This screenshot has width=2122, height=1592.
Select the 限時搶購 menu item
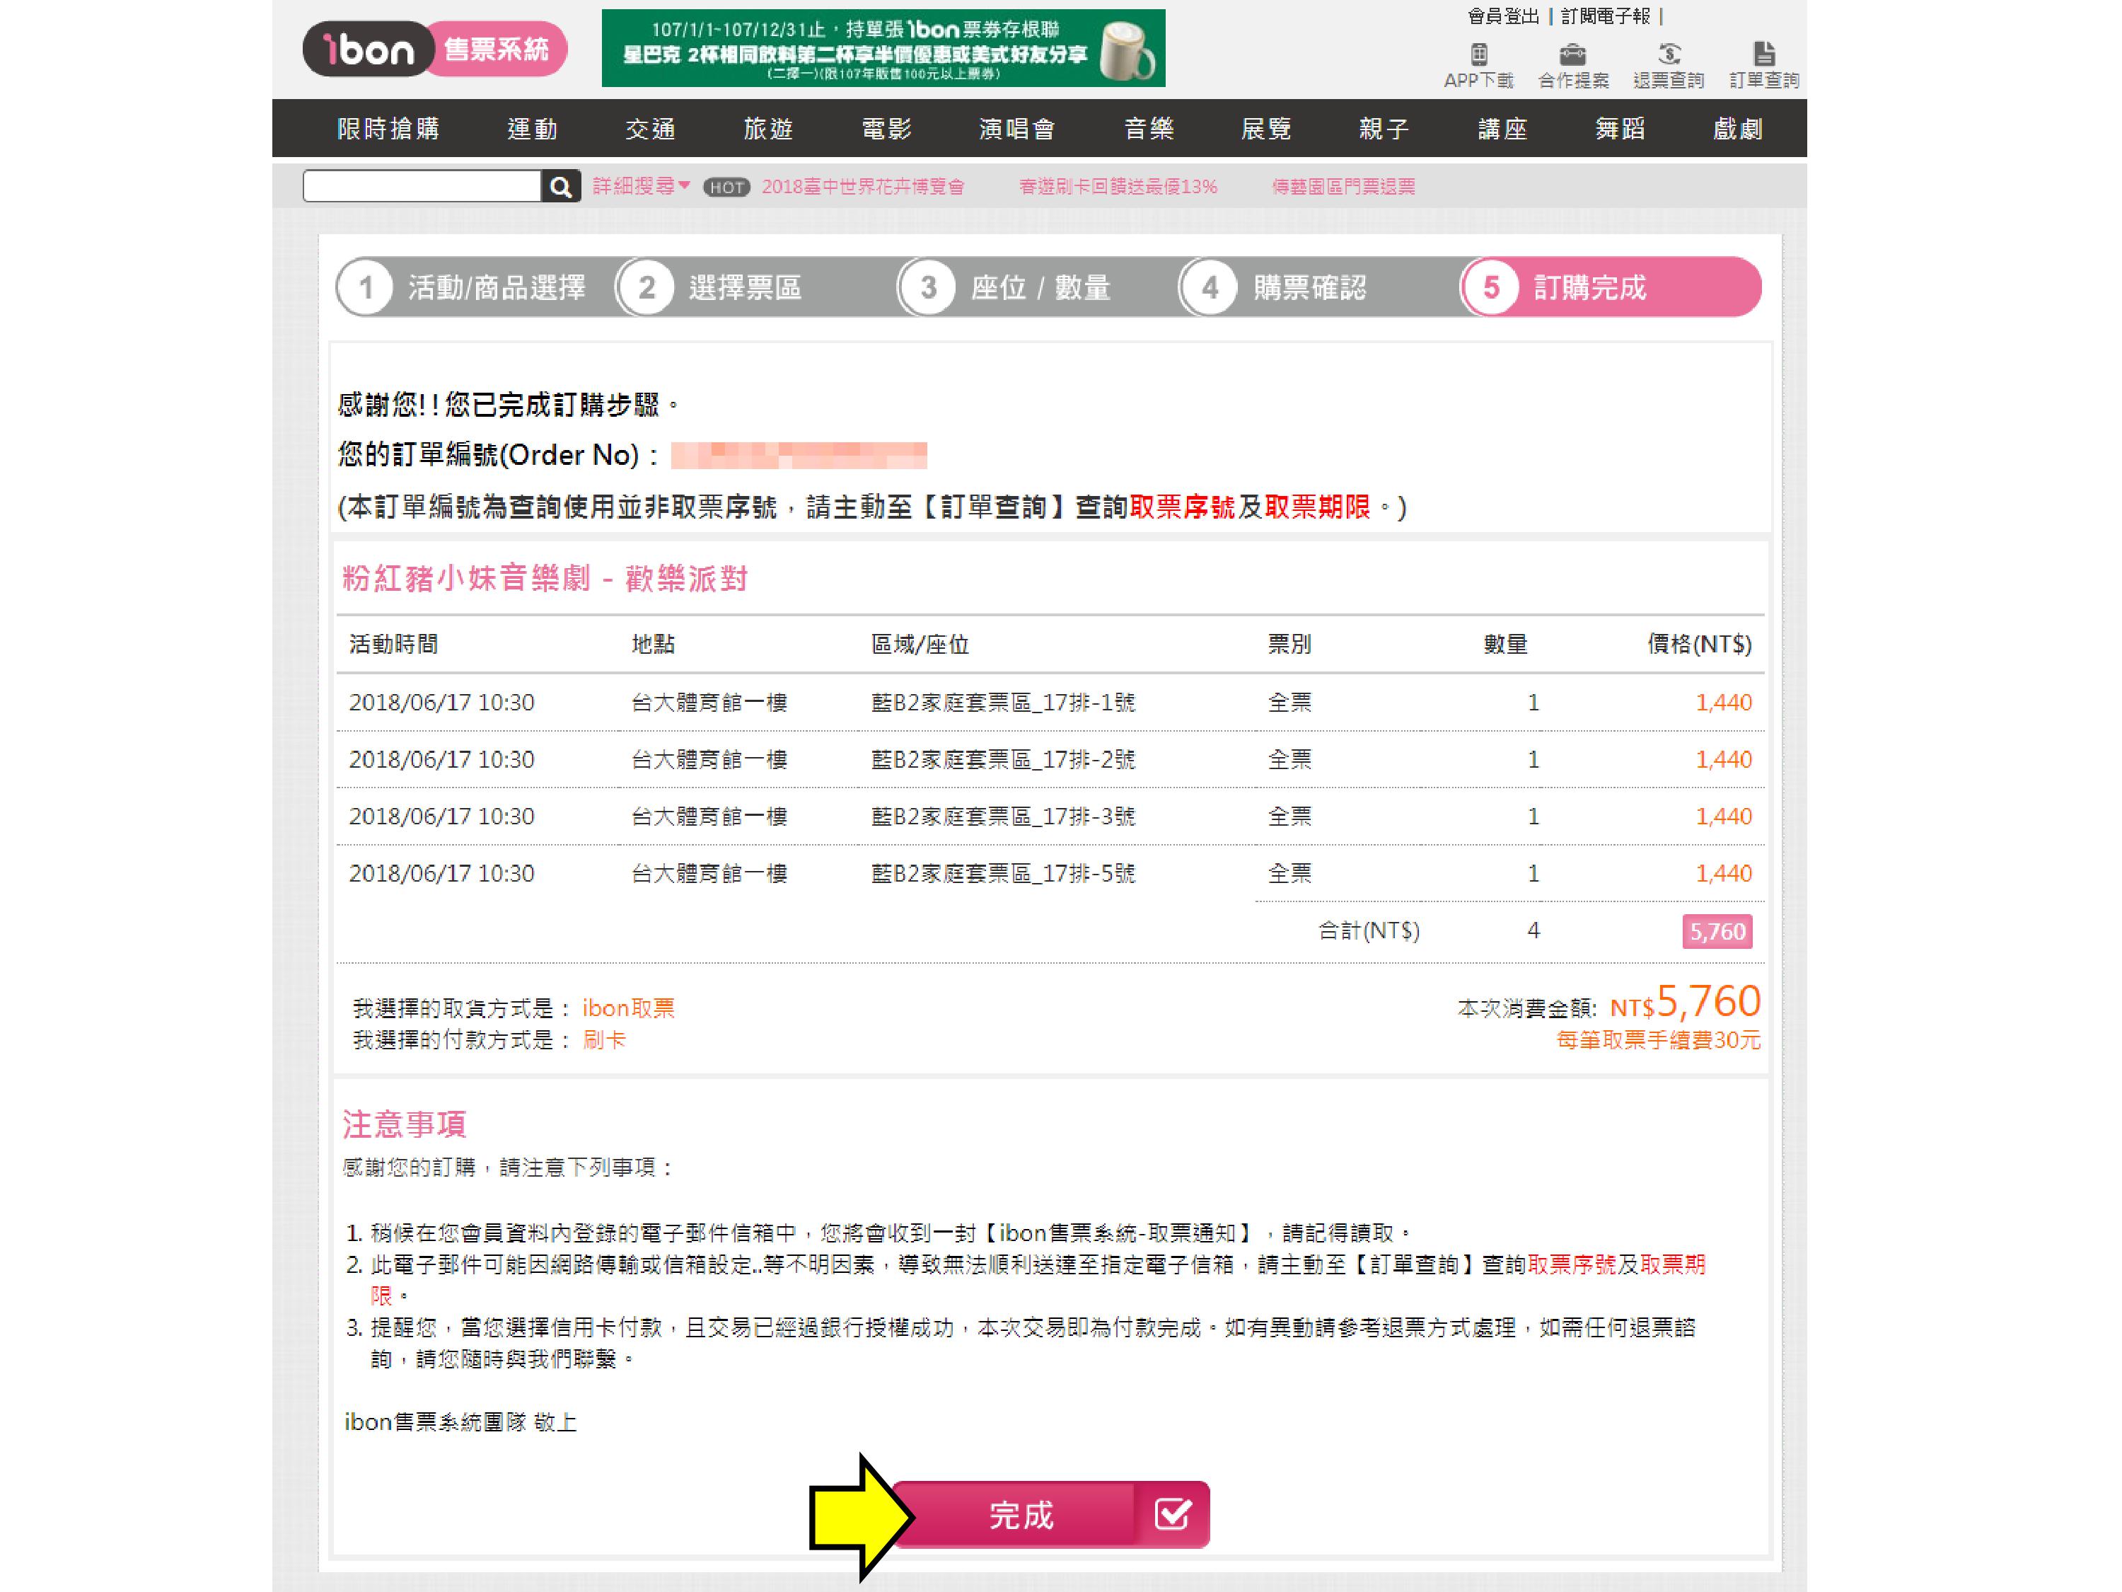388,129
